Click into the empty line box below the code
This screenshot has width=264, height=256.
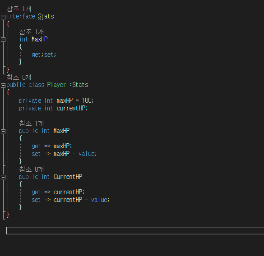click(x=135, y=231)
